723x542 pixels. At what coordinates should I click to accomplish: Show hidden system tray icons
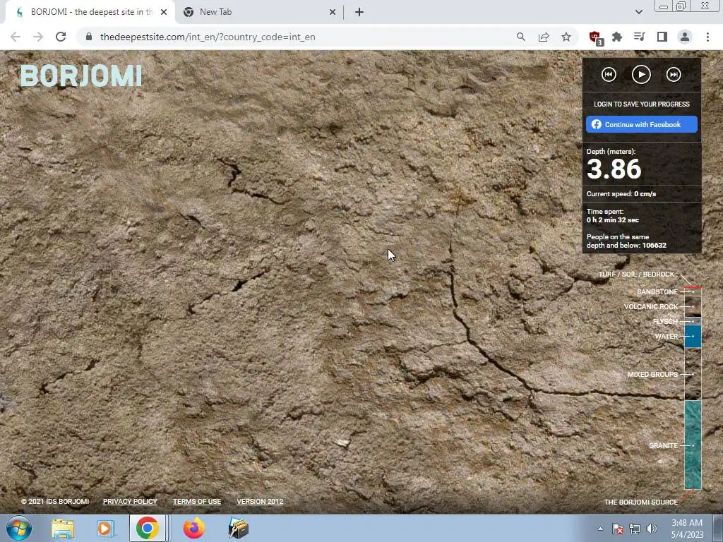pyautogui.click(x=600, y=529)
